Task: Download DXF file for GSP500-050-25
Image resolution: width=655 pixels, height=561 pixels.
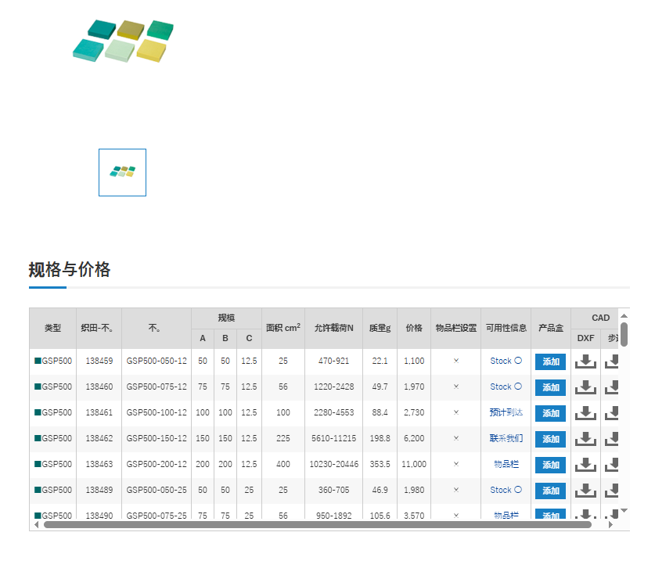Action: 585,491
